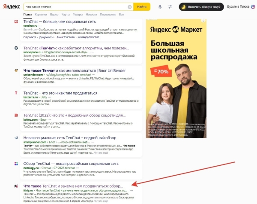This screenshot has height=204, width=257.
Task: Open more options next to tenchat.ru
Action: [40, 26]
